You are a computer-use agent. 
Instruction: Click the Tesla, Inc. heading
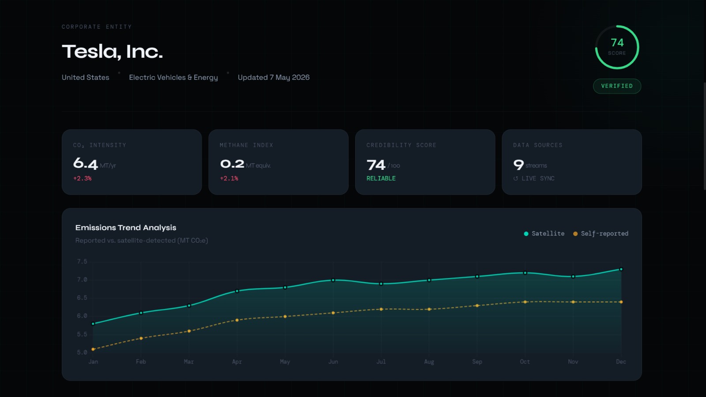click(113, 52)
